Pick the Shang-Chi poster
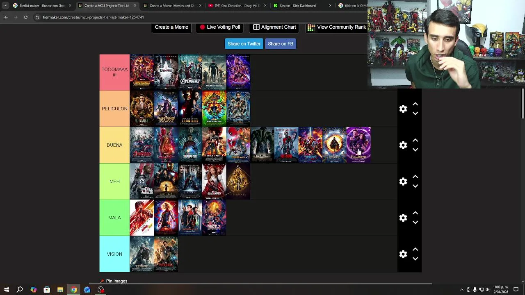Image resolution: width=525 pixels, height=295 pixels. [x=190, y=145]
